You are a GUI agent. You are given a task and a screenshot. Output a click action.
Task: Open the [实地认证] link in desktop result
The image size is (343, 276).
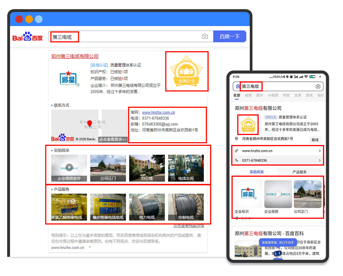[x=99, y=65]
